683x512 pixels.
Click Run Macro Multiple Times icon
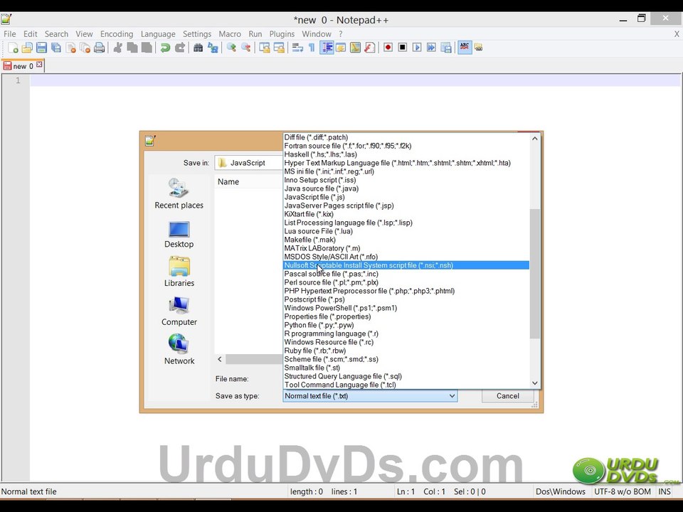[x=431, y=47]
